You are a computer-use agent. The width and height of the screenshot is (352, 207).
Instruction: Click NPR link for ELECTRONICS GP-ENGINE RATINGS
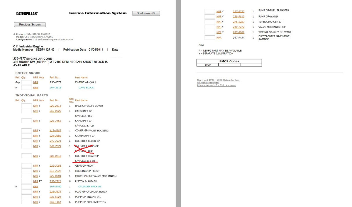[x=219, y=38]
